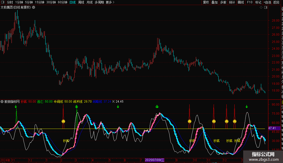Add stock via +自选 button

[267, 2]
